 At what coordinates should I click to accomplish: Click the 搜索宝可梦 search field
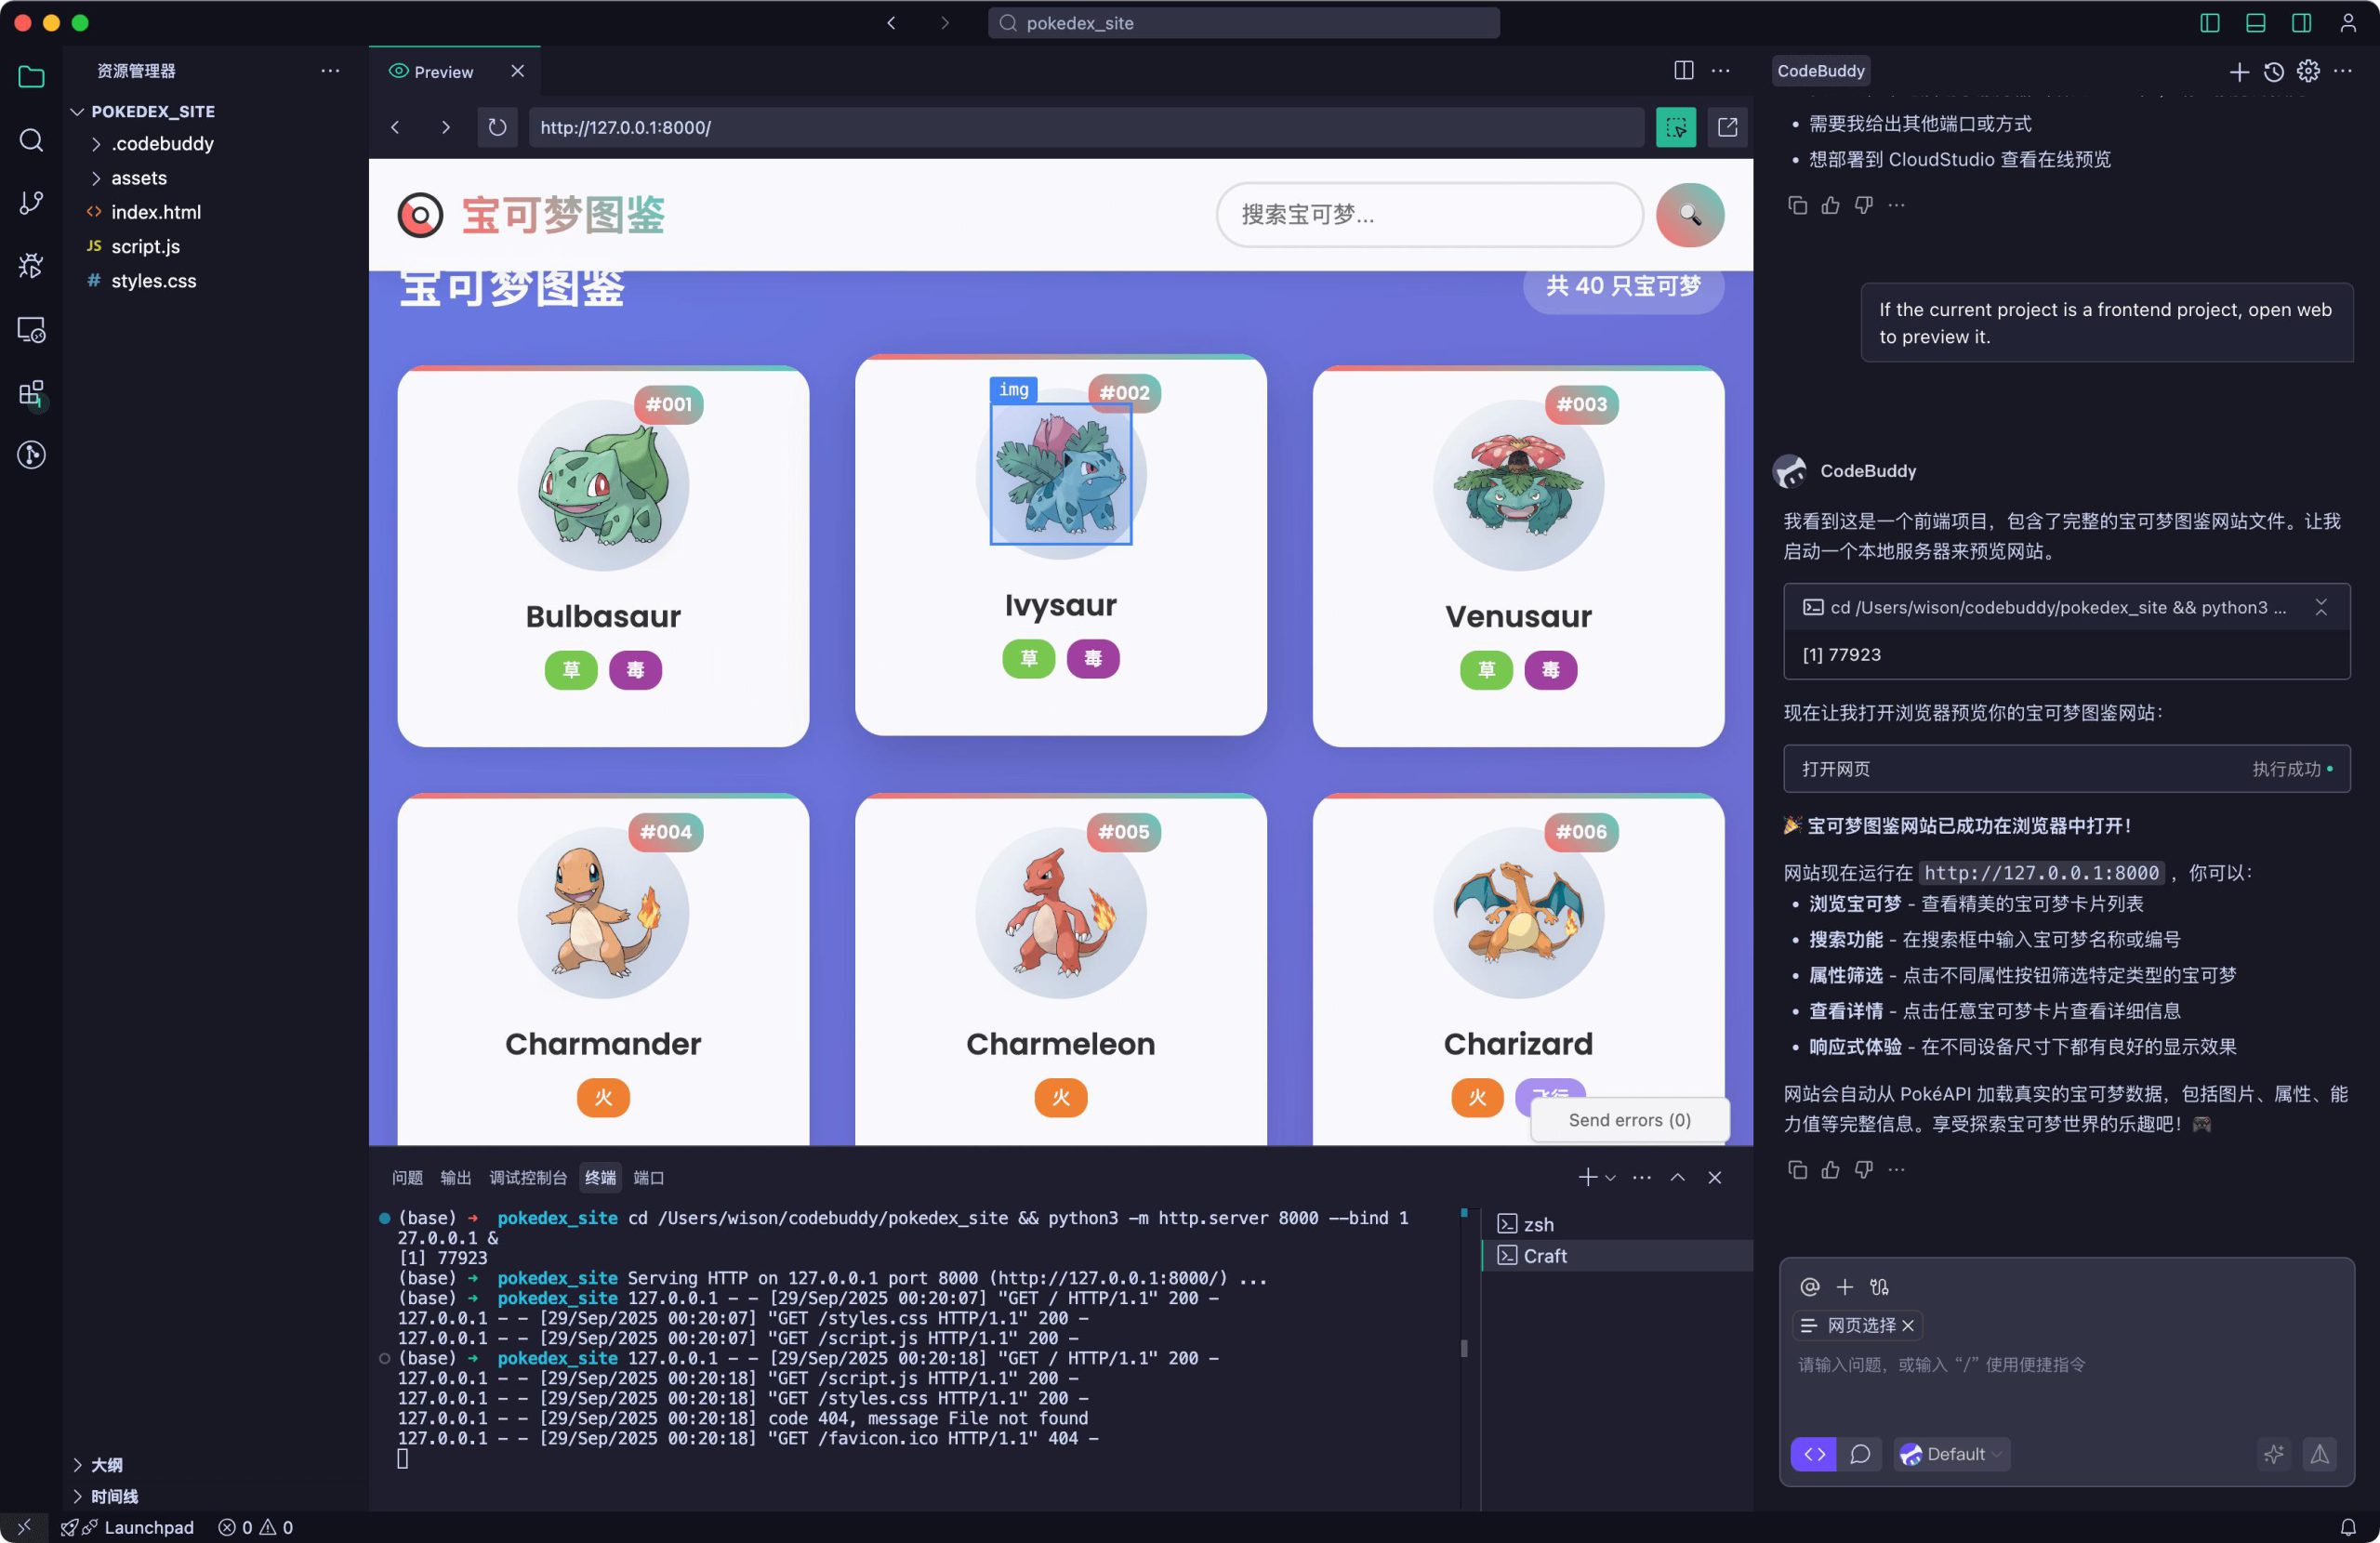coord(1428,214)
